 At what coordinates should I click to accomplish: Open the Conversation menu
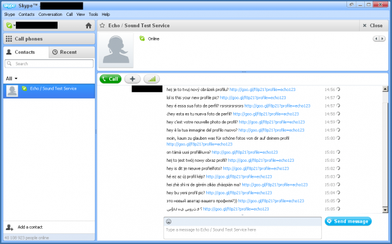click(x=50, y=15)
